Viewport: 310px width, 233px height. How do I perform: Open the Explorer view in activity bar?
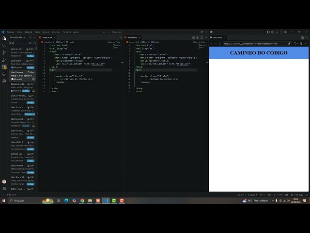pos(4,38)
